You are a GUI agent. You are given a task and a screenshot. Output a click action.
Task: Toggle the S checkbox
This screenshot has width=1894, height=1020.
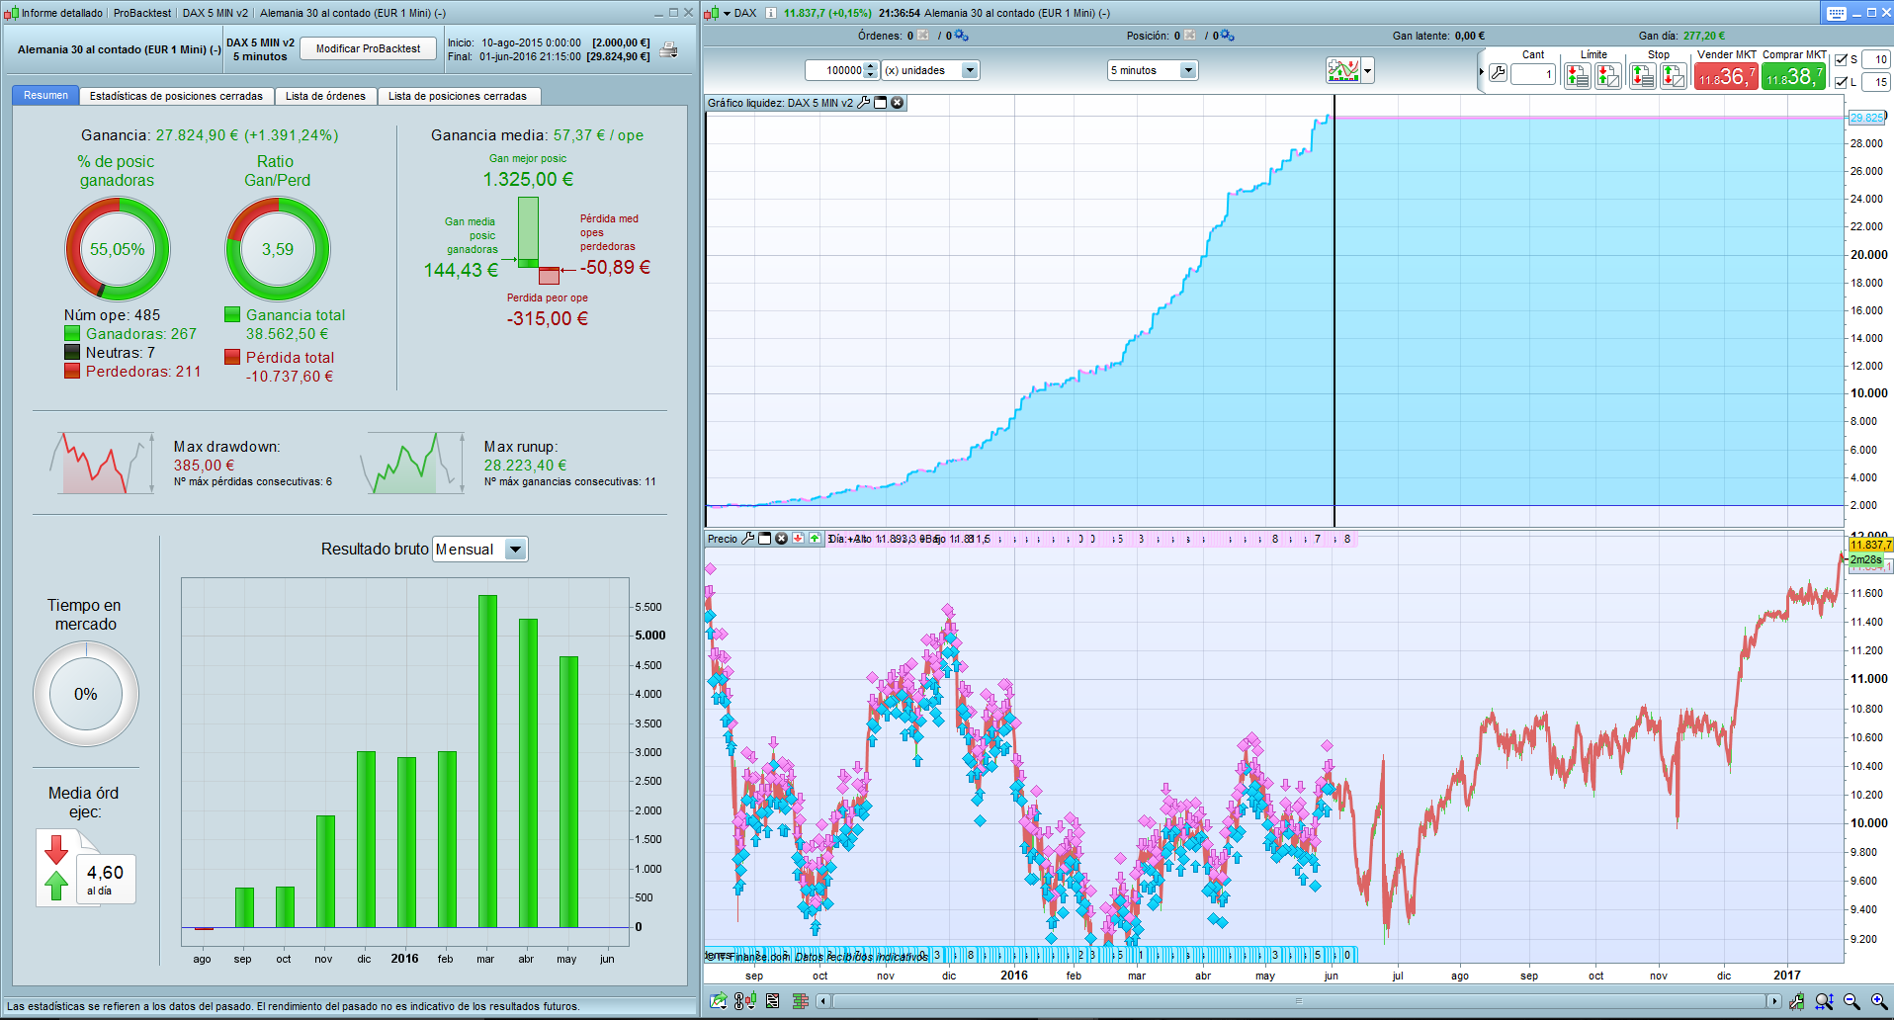1841,60
